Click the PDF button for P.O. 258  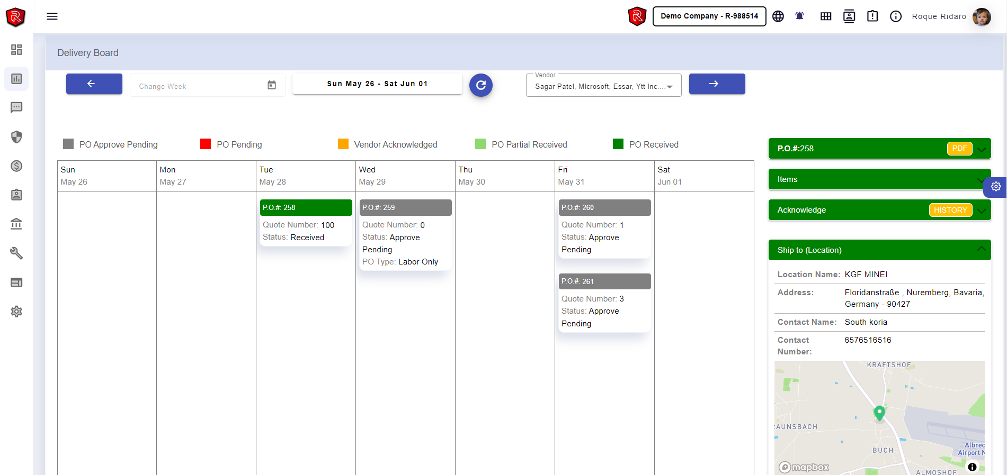959,149
